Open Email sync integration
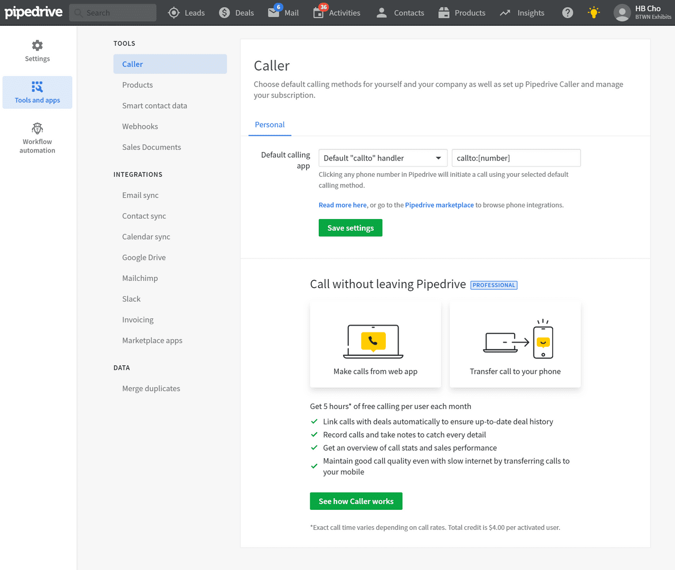 140,195
